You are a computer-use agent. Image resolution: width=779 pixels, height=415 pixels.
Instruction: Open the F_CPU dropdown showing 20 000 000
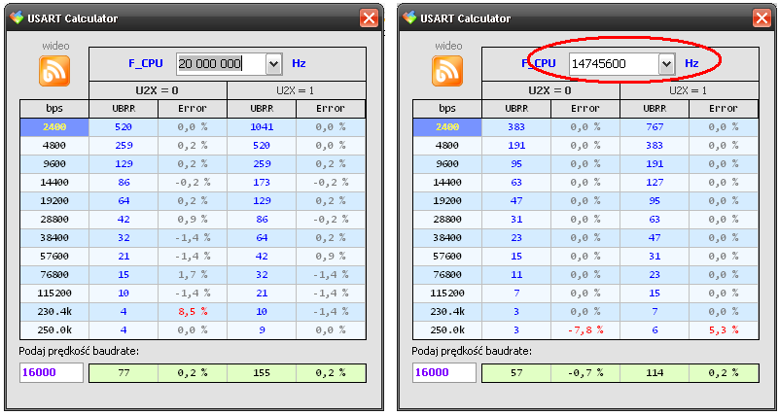pyautogui.click(x=273, y=64)
